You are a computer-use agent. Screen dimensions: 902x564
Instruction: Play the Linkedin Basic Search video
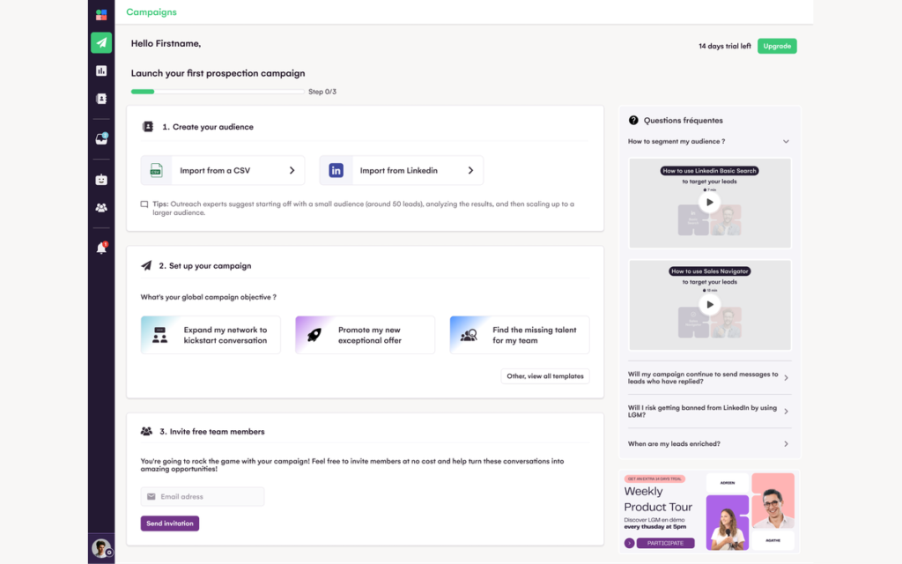tap(709, 202)
